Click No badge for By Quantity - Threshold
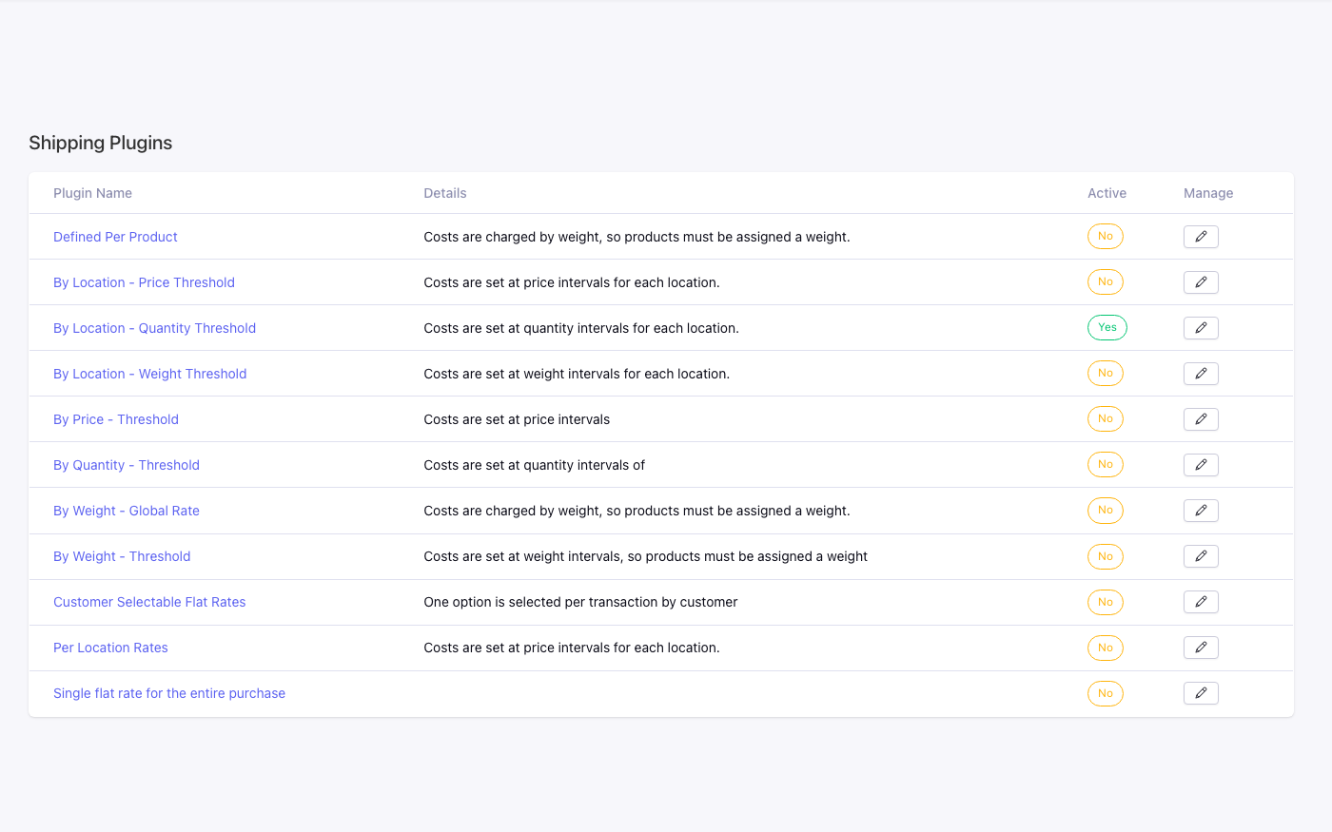This screenshot has height=832, width=1332. 1106,464
